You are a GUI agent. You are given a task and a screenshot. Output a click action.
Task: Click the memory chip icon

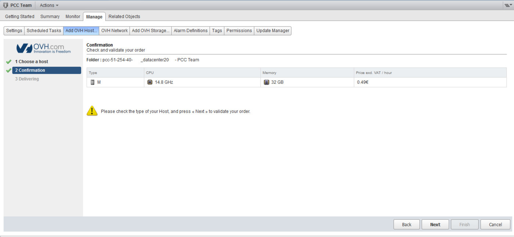[x=267, y=82]
